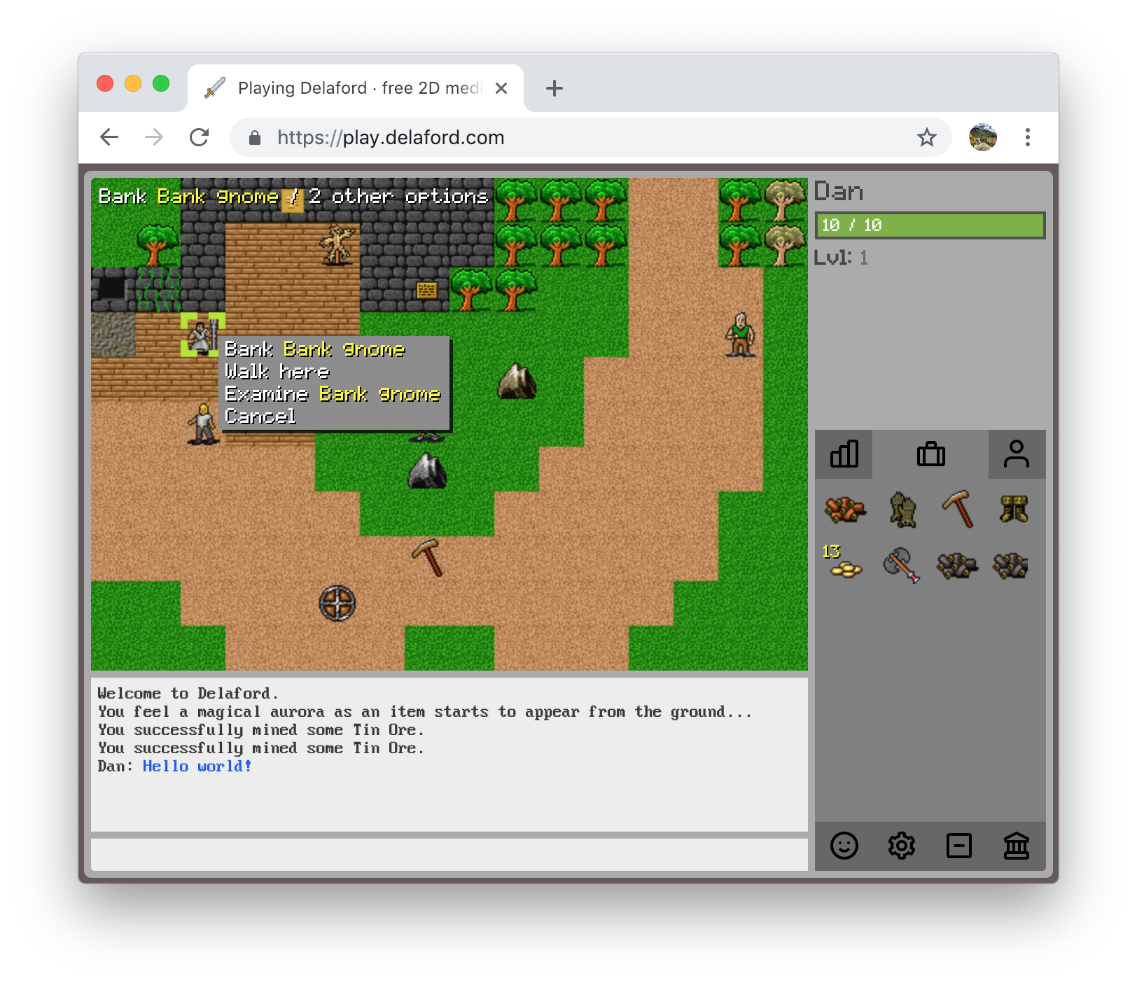Click the Hello world! chat message
1137x987 pixels.
[x=197, y=766]
